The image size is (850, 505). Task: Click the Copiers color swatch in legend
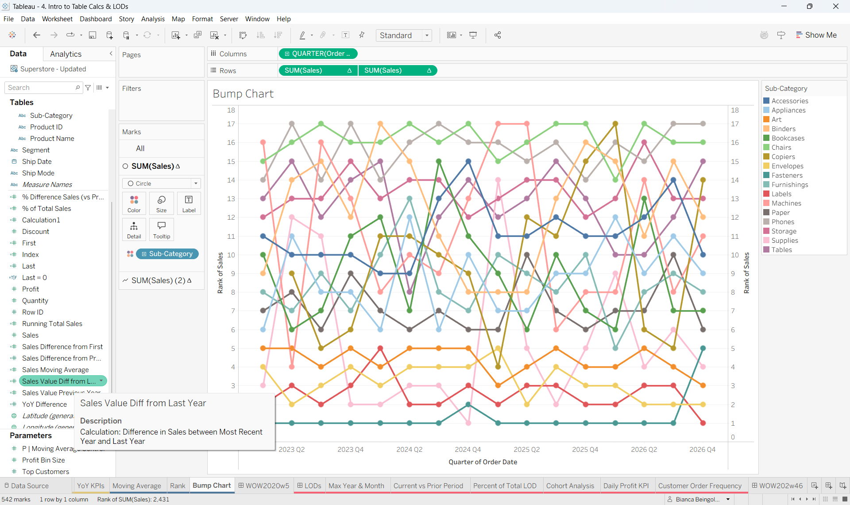766,157
